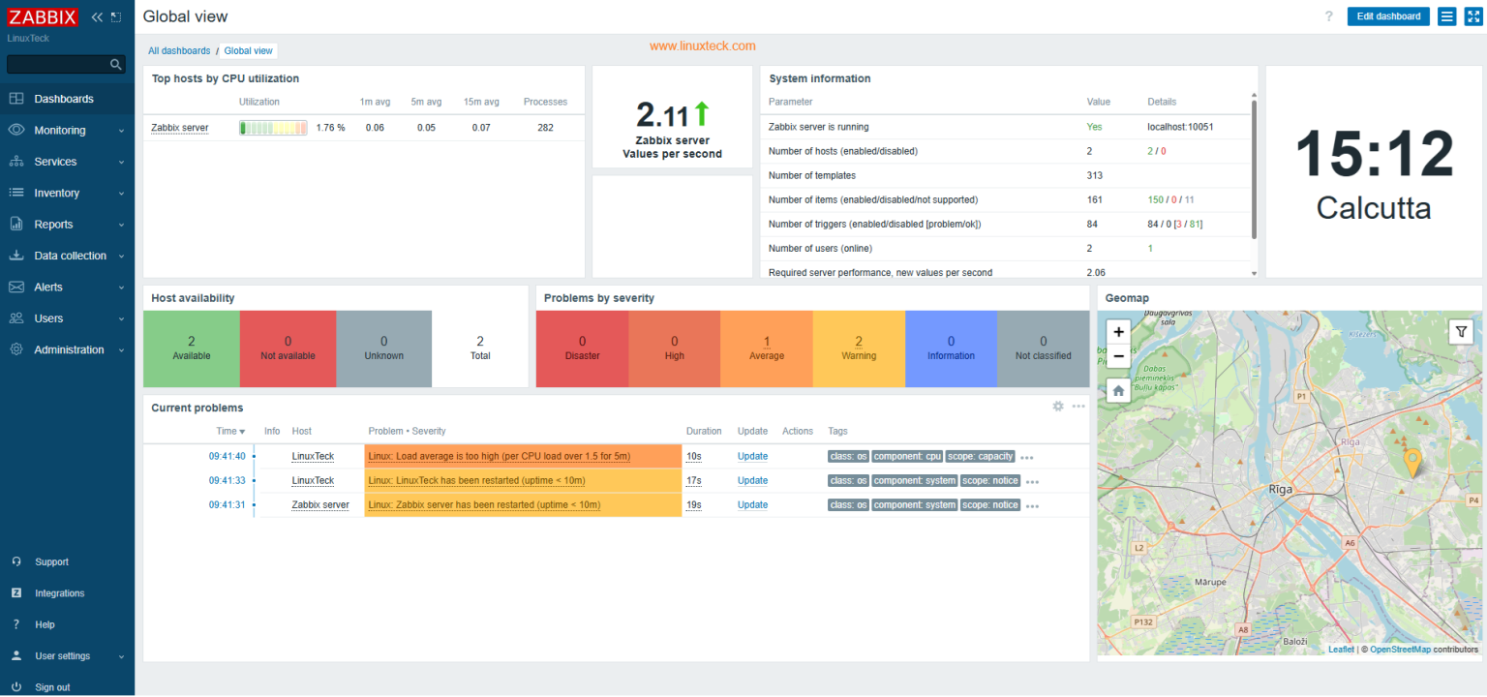Open the question mark help icon beside Edit dashboard

[1329, 16]
